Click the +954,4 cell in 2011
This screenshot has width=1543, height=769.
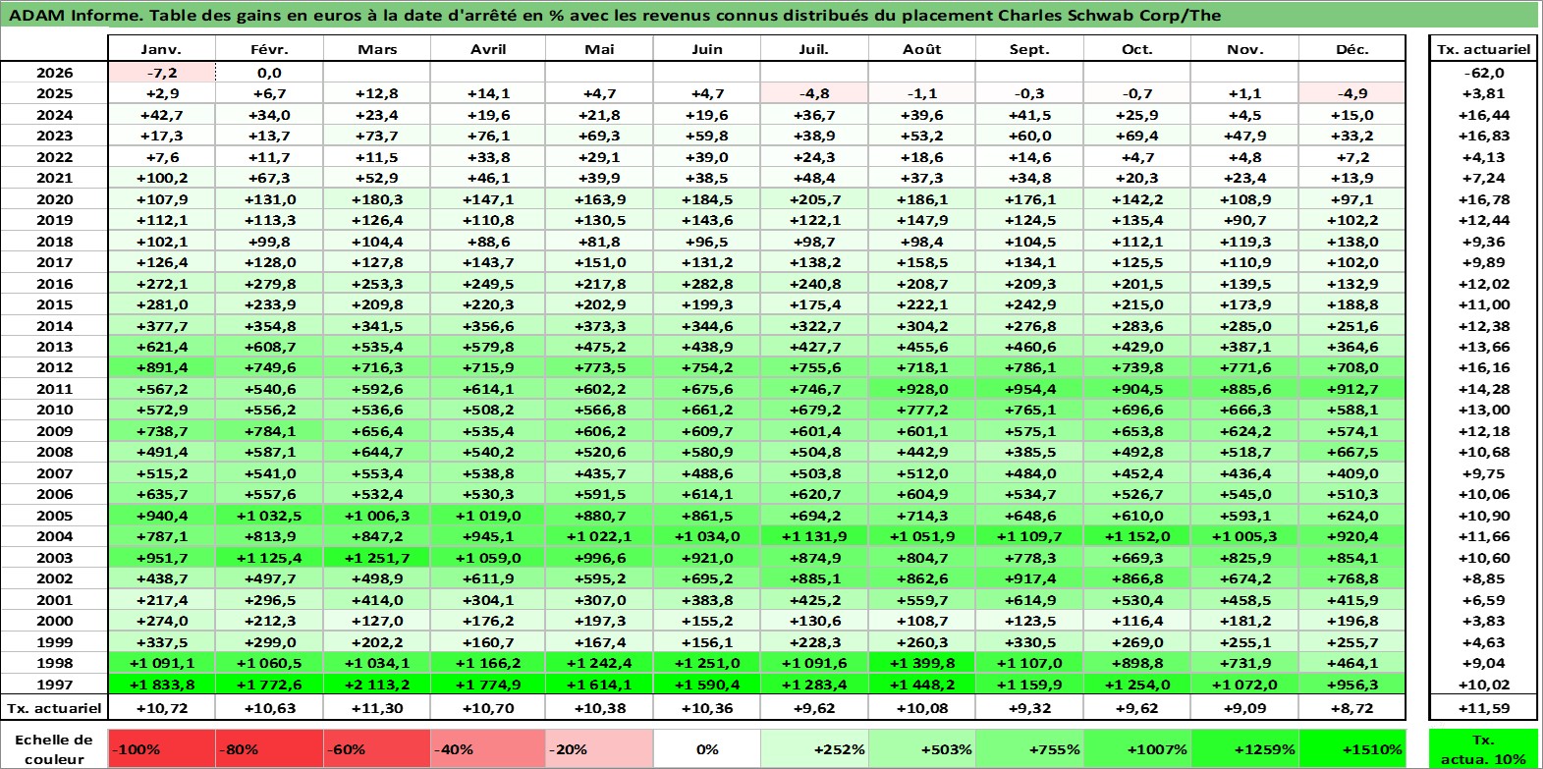(1029, 389)
